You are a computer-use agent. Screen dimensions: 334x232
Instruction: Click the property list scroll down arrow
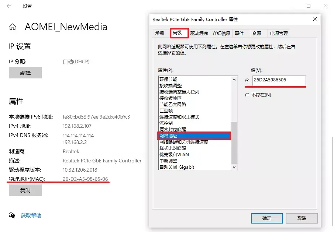click(x=234, y=167)
